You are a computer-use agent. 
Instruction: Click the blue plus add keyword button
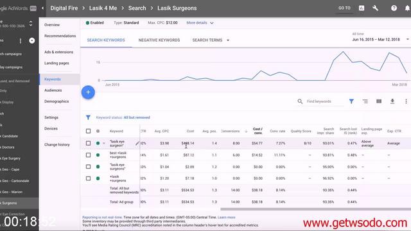pos(88,92)
